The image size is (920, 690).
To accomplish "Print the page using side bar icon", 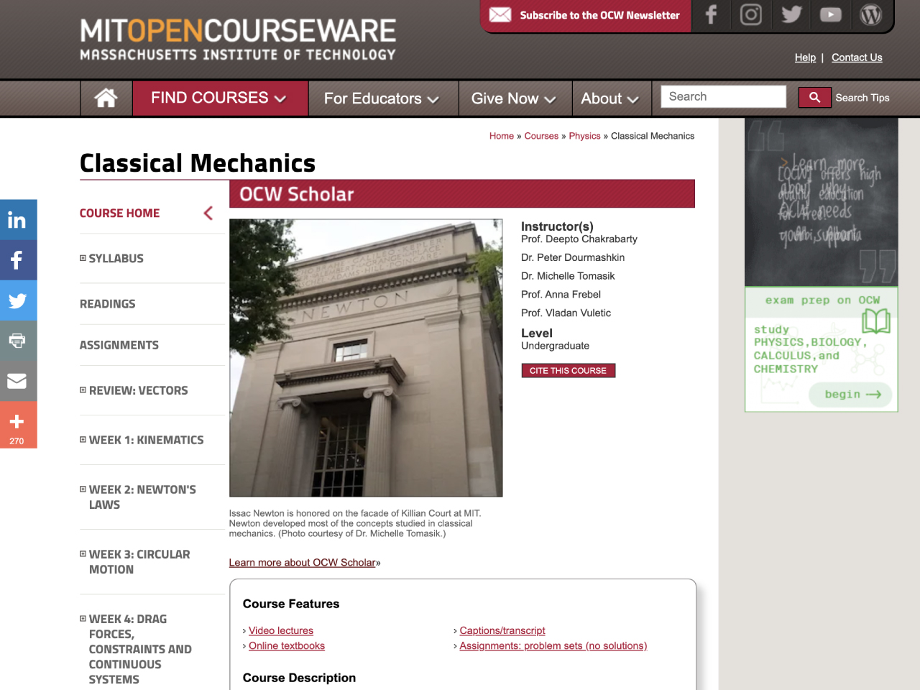I will (18, 341).
